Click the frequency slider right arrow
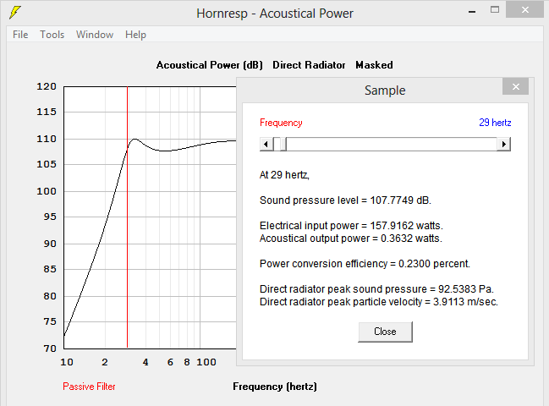549x406 pixels. pyautogui.click(x=504, y=144)
